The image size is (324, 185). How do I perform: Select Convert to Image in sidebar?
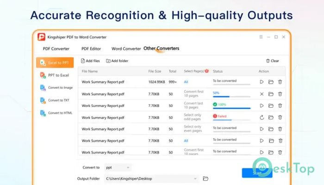point(56,87)
